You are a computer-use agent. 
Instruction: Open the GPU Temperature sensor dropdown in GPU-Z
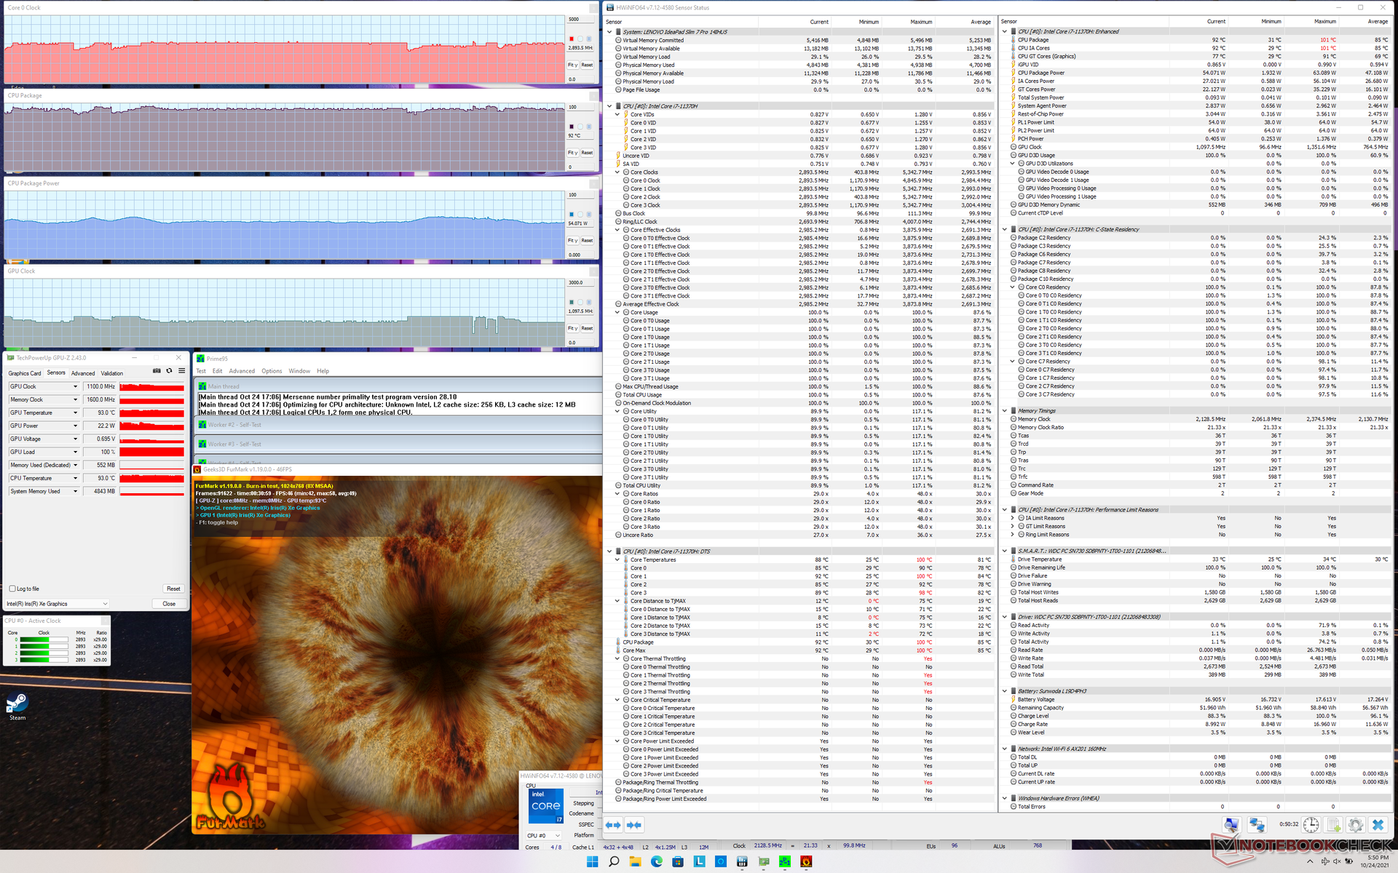(x=75, y=412)
